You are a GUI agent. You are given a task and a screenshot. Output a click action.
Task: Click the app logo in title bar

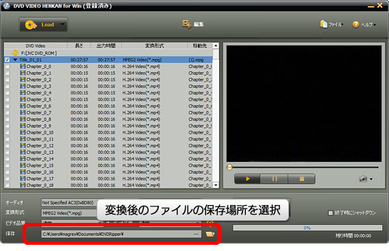[x=6, y=5]
